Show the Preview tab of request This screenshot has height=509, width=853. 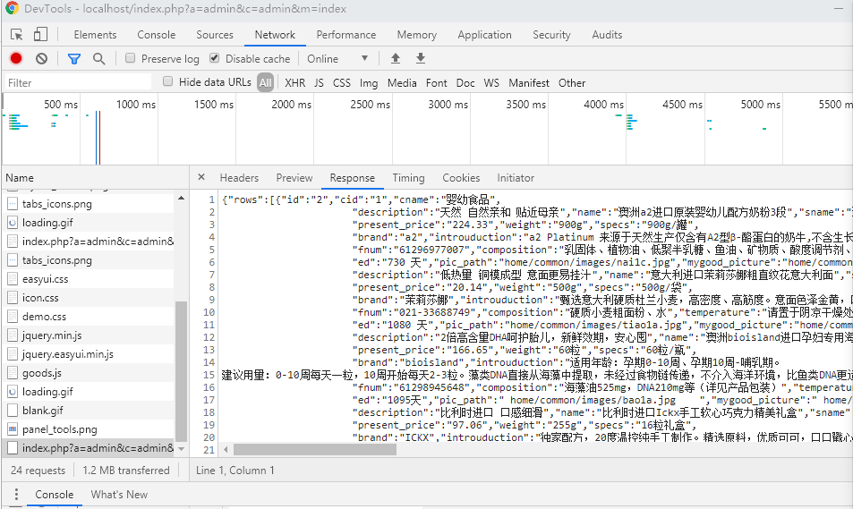[294, 178]
